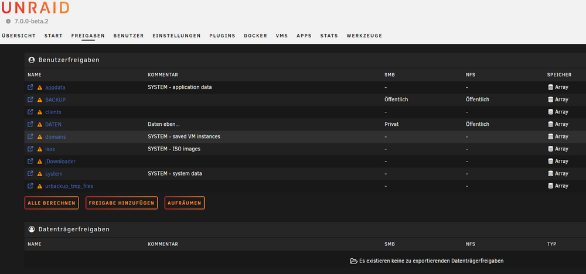This screenshot has width=586, height=274.
Task: Click Datenträgerfreigaben header icon
Action: 32,229
